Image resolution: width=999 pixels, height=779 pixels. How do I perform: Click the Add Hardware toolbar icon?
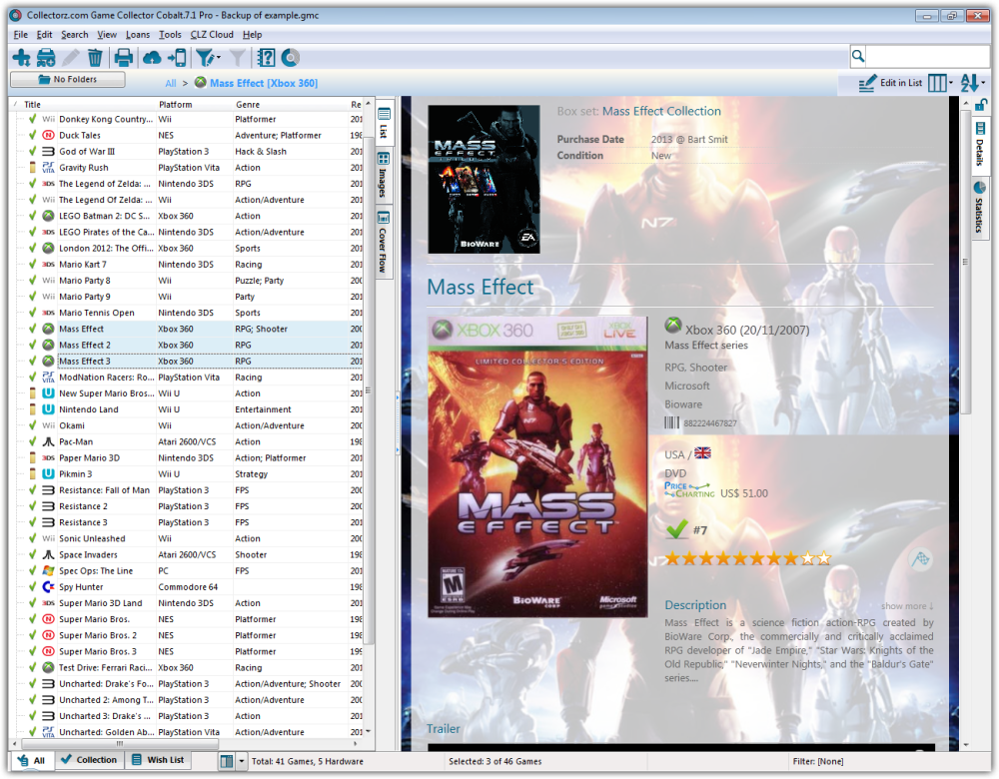click(46, 58)
